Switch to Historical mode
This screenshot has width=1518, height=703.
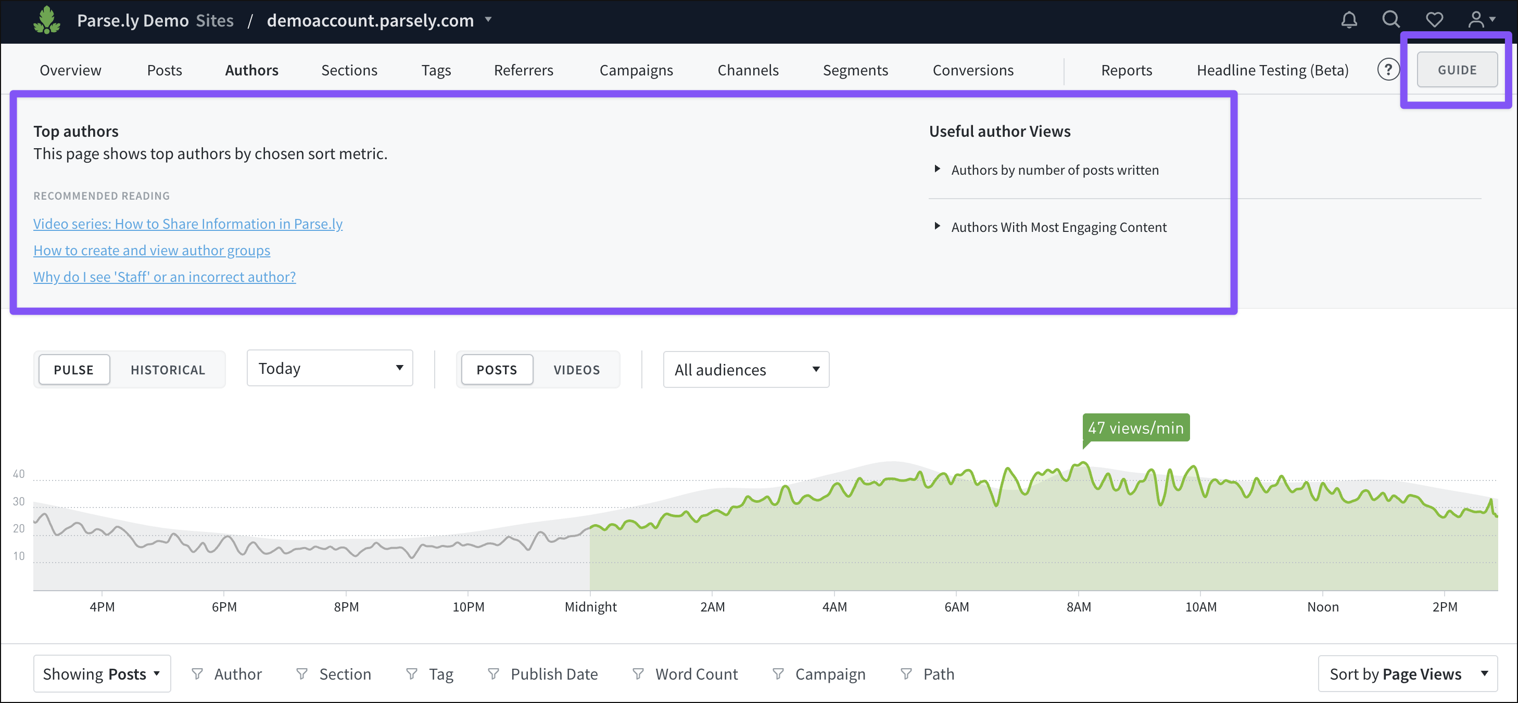[168, 370]
